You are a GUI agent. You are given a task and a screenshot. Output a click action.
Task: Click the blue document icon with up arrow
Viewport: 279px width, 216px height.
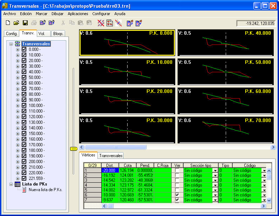[130, 23]
